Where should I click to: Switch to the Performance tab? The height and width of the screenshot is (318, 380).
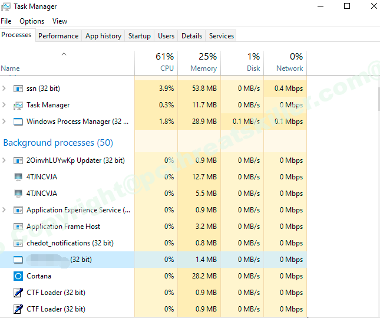pos(58,36)
